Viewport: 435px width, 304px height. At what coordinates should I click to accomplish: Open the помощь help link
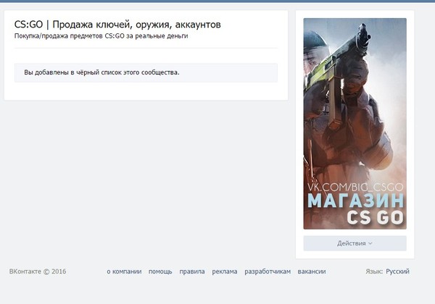click(160, 271)
